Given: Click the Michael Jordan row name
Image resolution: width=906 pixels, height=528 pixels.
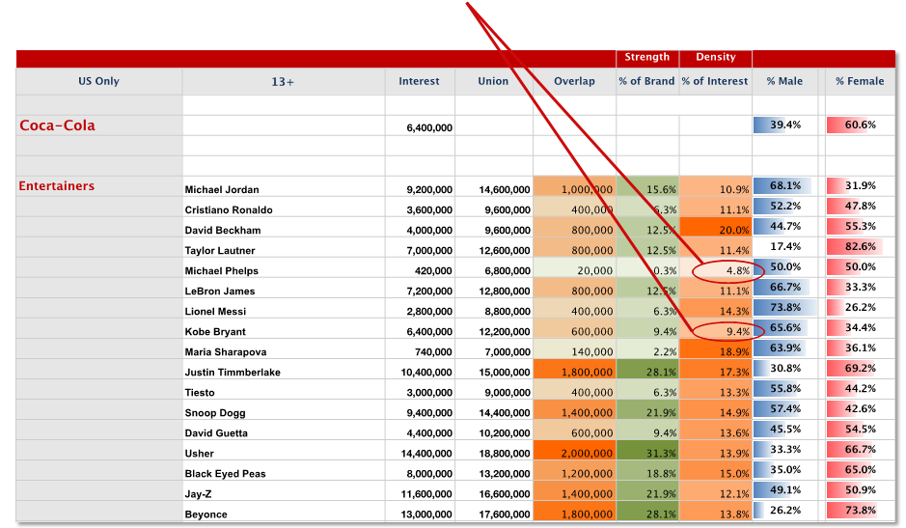Looking at the screenshot, I should (x=222, y=190).
